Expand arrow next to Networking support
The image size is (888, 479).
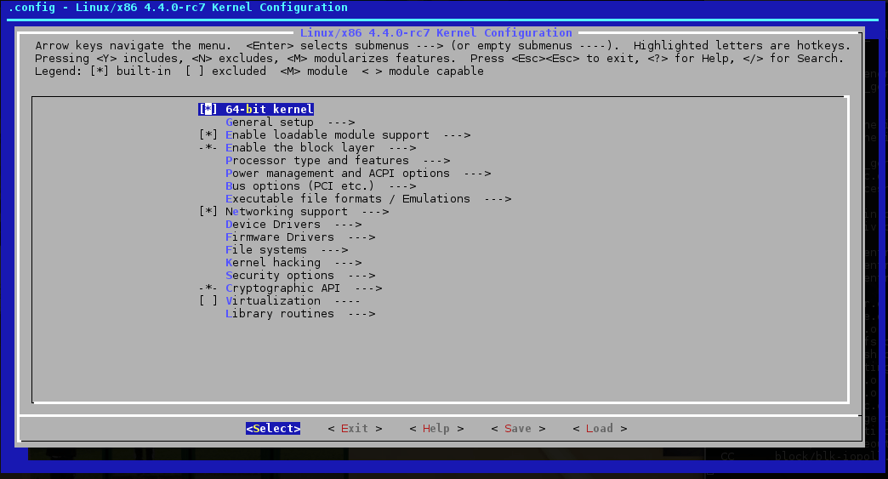coord(375,211)
